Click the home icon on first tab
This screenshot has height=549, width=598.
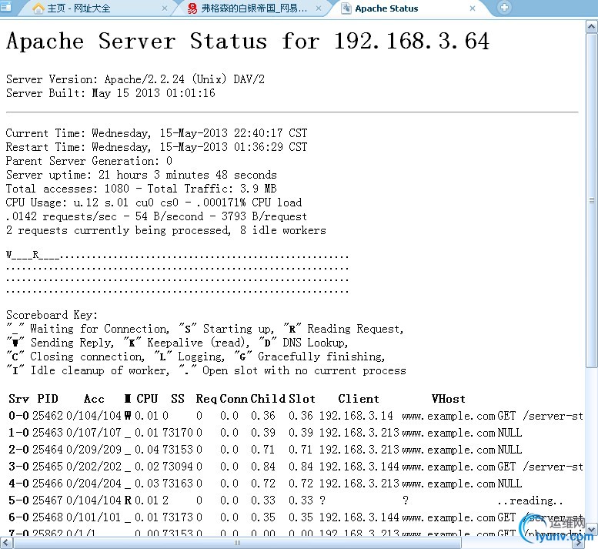[38, 8]
